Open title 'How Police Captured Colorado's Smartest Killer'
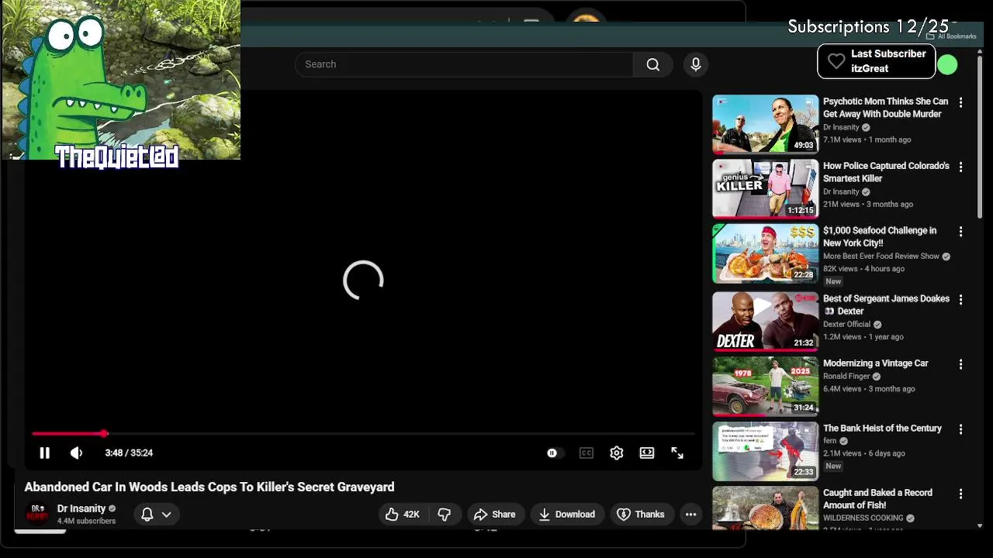 tap(886, 172)
